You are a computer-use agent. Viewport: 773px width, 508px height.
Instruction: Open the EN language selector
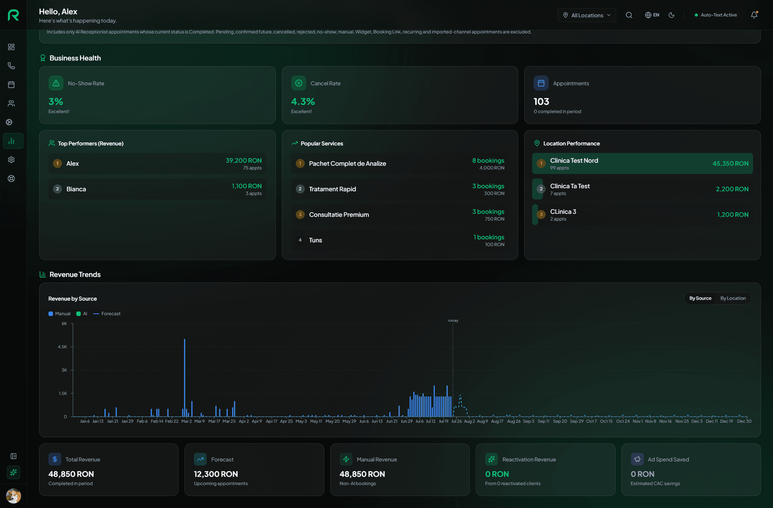(x=652, y=15)
